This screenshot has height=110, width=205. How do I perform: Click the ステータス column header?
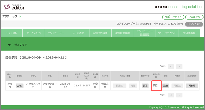[156, 76]
